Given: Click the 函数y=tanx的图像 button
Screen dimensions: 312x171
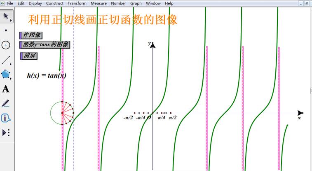Looking at the screenshot, I should click(x=45, y=45).
